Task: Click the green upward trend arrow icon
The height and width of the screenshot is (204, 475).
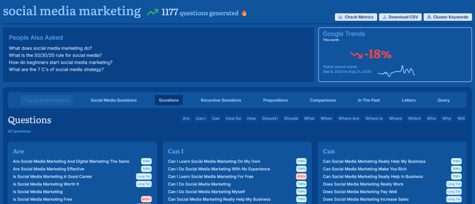Action: pos(152,13)
